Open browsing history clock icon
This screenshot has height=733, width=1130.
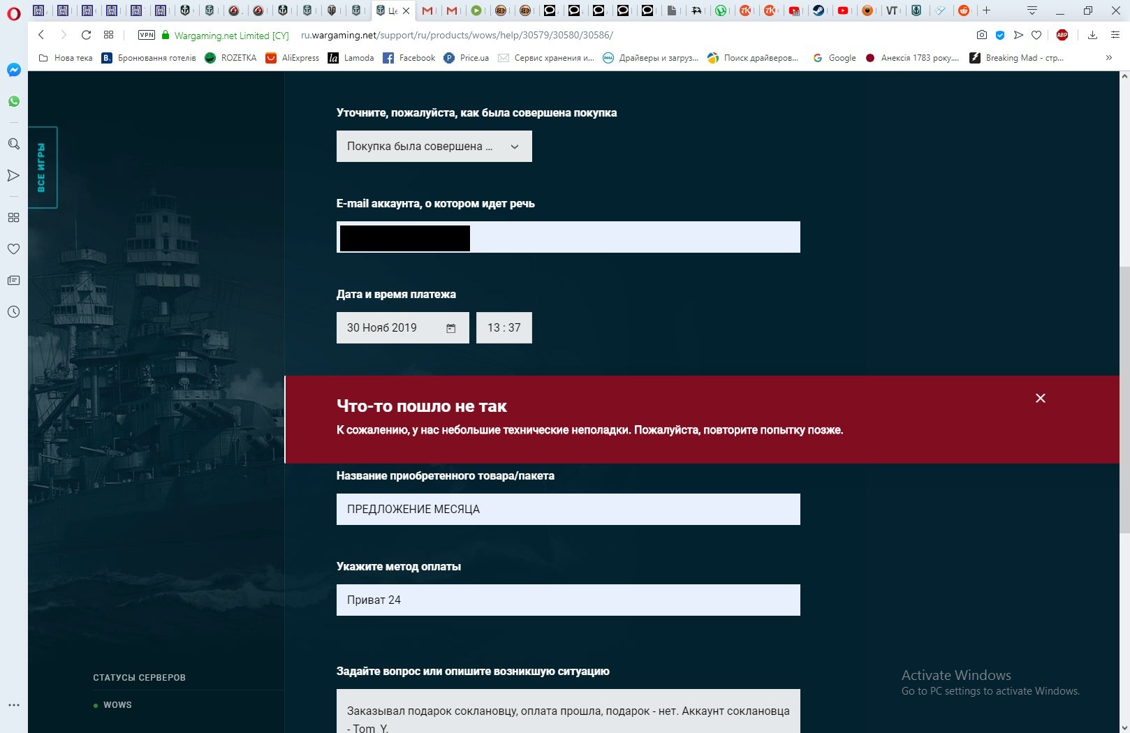[13, 311]
